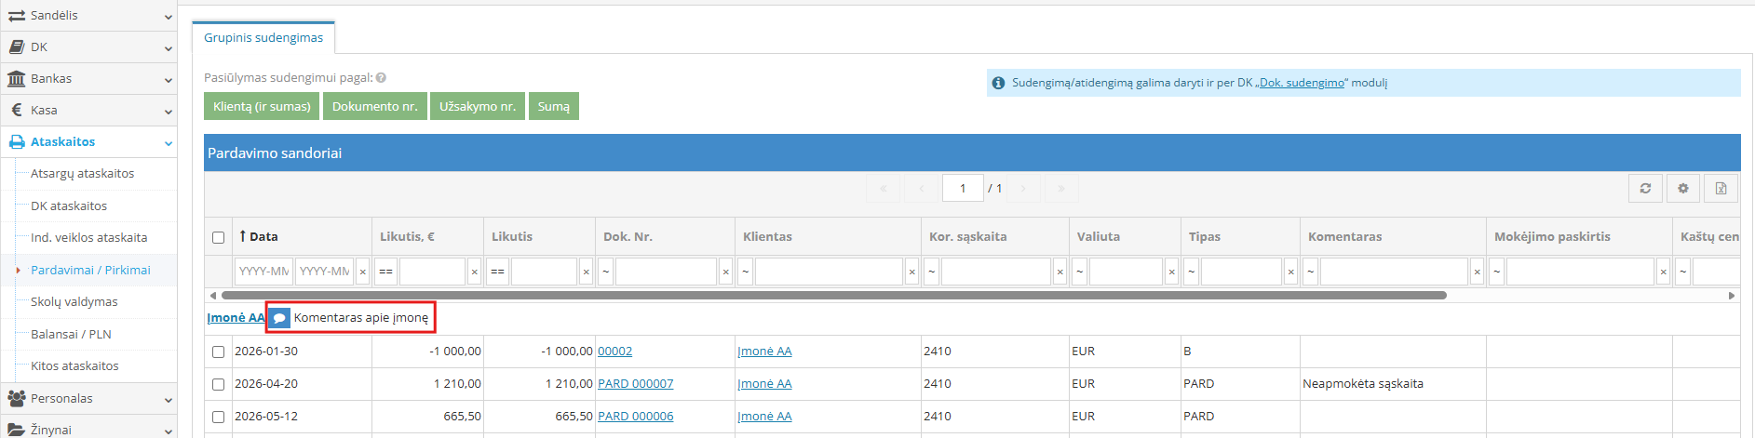Clear the Data filter with x icon
This screenshot has height=438, width=1755.
pyautogui.click(x=363, y=272)
